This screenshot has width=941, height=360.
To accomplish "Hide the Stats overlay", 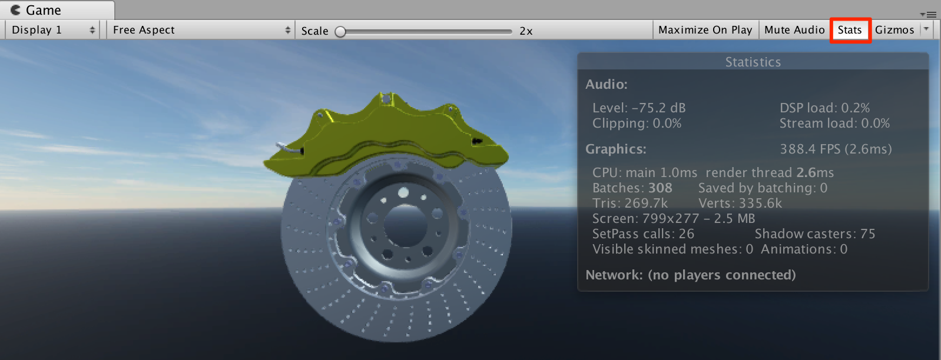I will coord(850,30).
